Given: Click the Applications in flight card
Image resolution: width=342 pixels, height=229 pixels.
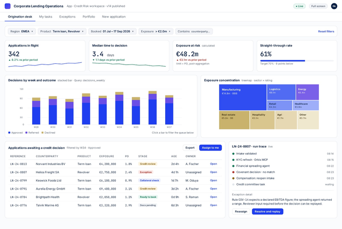Looking at the screenshot, I should [x=45, y=56].
